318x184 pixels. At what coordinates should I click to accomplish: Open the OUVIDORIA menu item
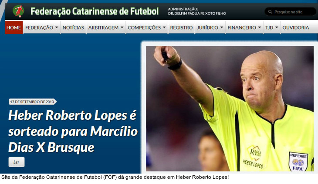pyautogui.click(x=295, y=27)
